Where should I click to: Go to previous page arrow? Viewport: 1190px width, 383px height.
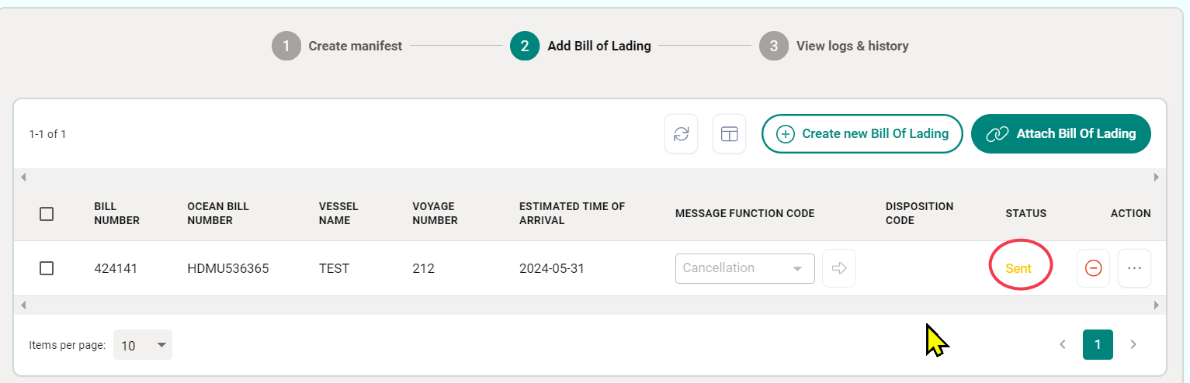tap(1063, 344)
